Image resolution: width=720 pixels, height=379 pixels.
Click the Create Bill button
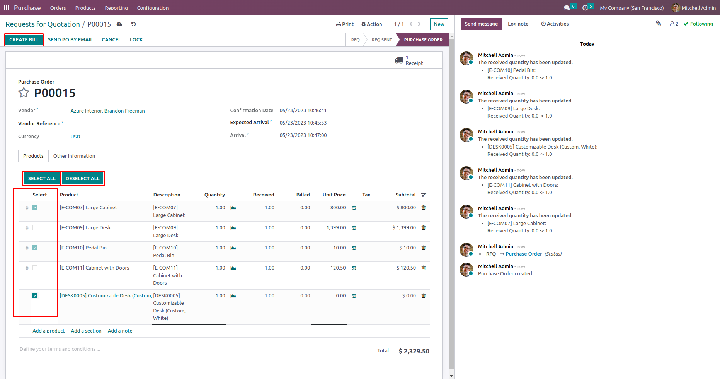coord(24,40)
